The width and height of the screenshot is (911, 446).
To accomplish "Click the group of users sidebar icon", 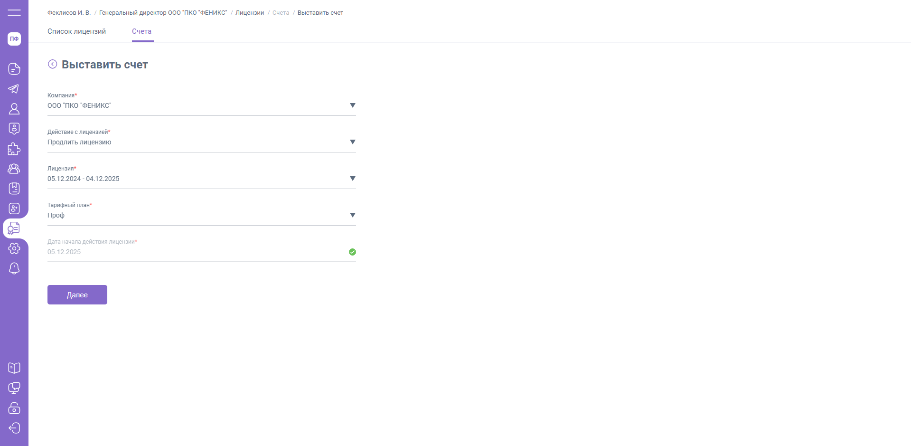I will coord(14,169).
